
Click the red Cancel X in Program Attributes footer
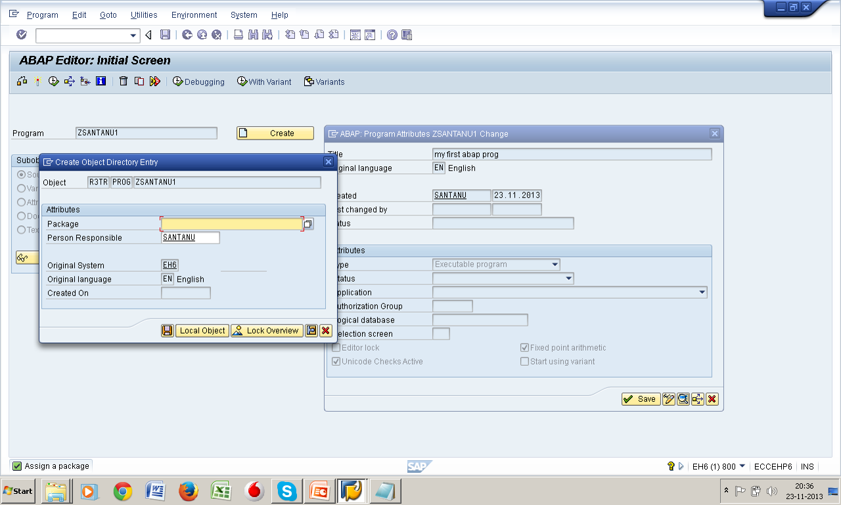[x=712, y=399]
